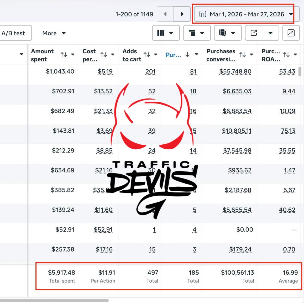304x303 pixels.
Task: Click the 53.43 ROAS value
Action: click(287, 71)
